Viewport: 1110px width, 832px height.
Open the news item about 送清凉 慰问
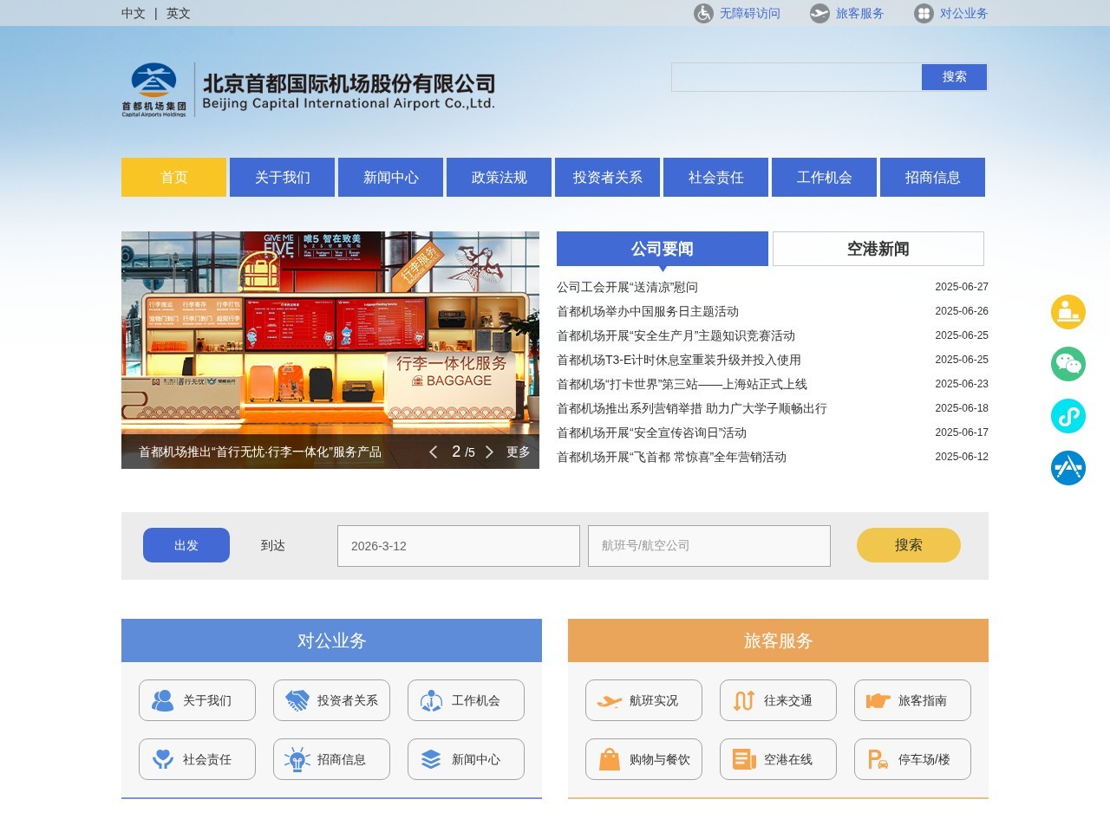(624, 287)
